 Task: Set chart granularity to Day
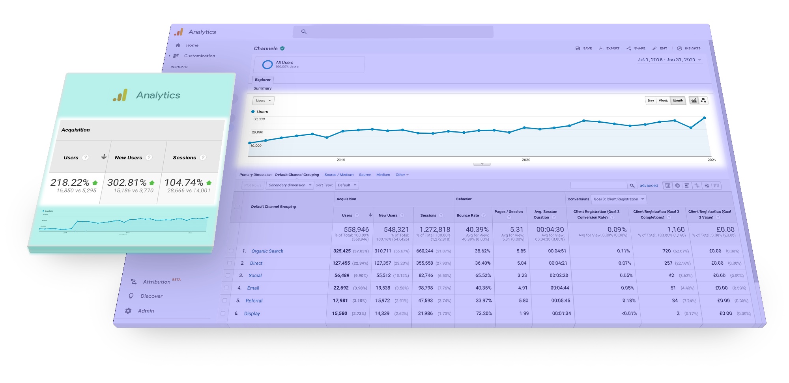[x=651, y=101]
